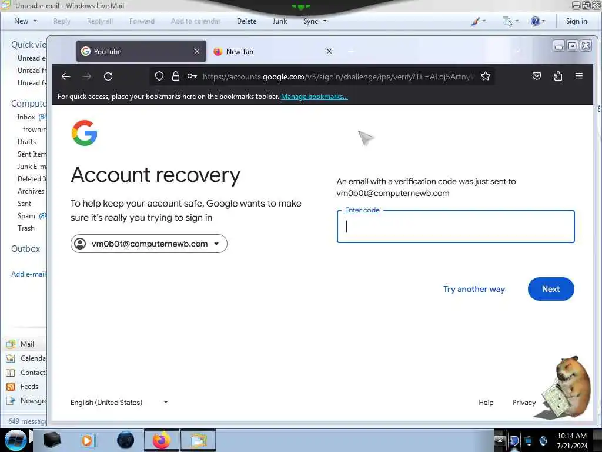
Task: Open the tracking protection shield icon
Action: 159,76
